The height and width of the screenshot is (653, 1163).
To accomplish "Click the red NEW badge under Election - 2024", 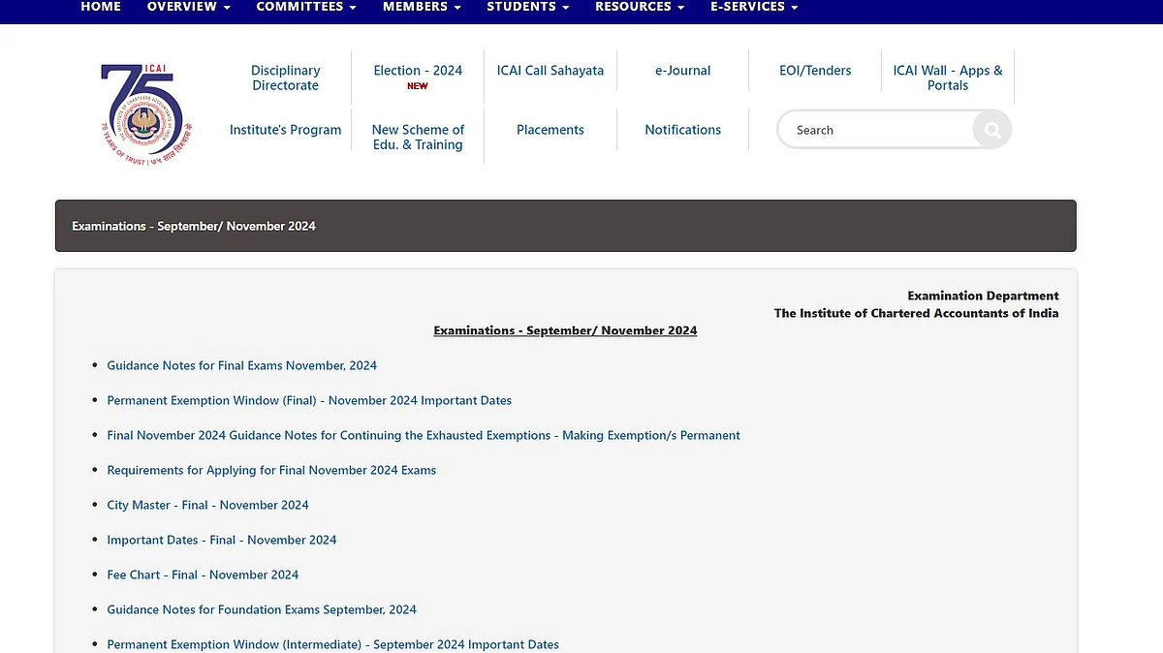I will [418, 86].
